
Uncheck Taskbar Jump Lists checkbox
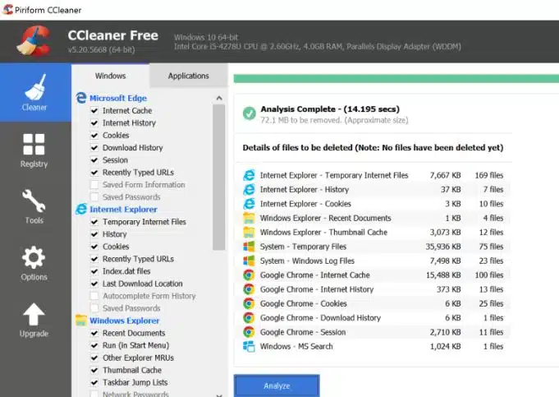coord(94,382)
